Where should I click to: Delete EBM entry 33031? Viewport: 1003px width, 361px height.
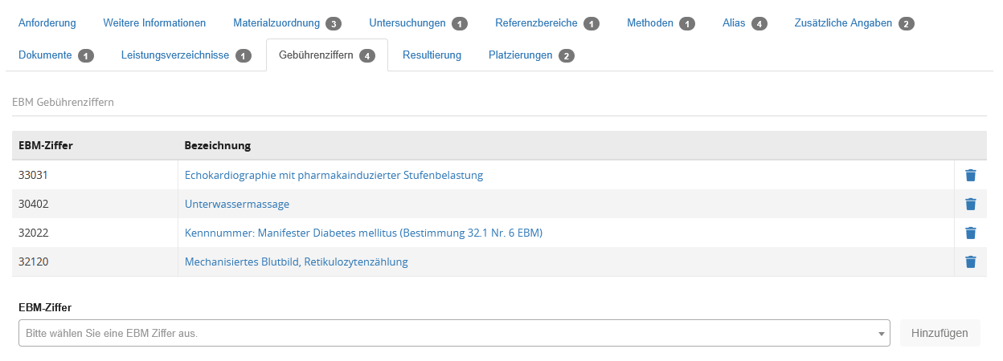[970, 175]
